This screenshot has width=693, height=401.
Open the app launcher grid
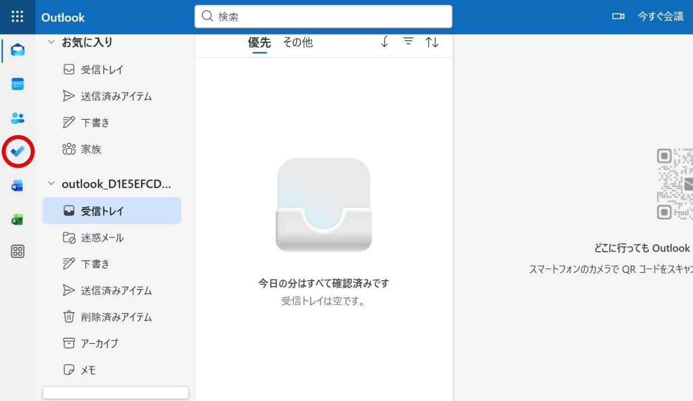[17, 17]
